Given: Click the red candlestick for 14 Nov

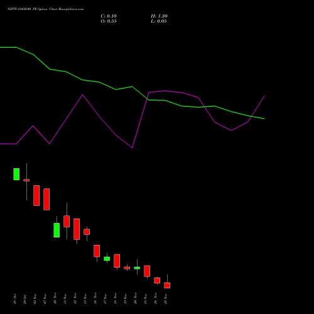Looking at the screenshot, I should tap(97, 251).
